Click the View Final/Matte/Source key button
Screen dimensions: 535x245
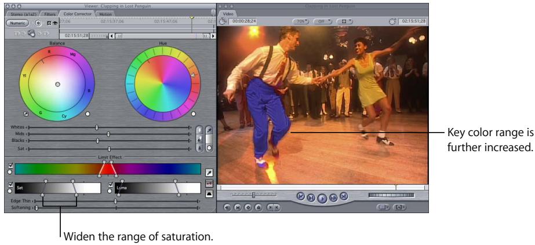coord(209,184)
